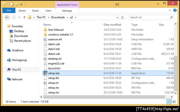The image size is (180, 112).
Task: Expand the ribbon with the chevron
Action: (170, 10)
